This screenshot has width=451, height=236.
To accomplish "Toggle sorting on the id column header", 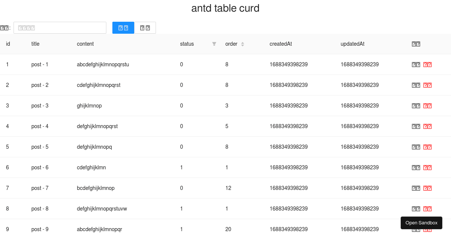I will (x=8, y=44).
